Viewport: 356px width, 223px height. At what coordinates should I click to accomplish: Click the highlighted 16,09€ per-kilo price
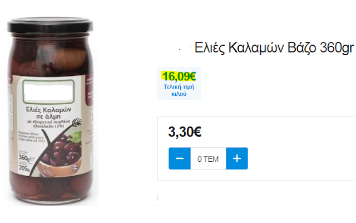(x=179, y=76)
